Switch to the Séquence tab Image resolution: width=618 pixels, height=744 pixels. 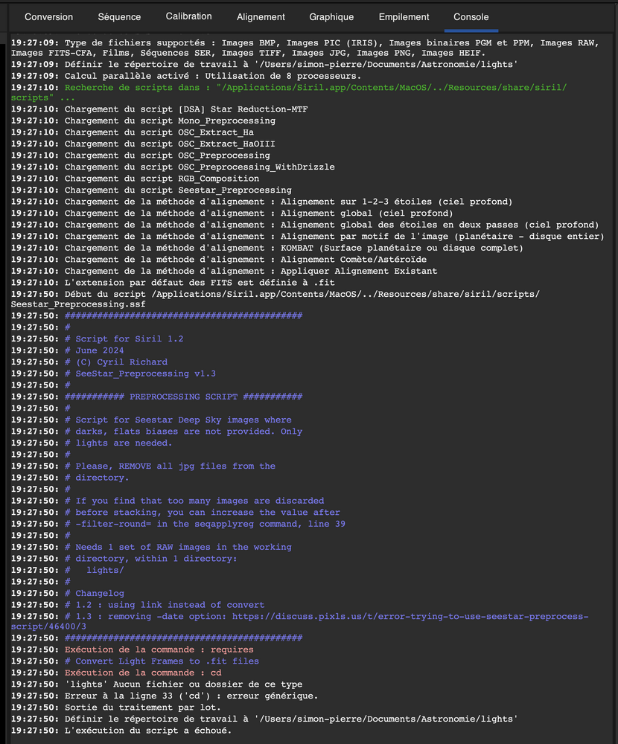point(119,16)
